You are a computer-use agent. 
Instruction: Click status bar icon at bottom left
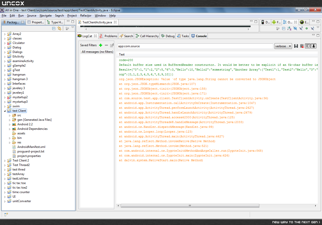point(6,214)
